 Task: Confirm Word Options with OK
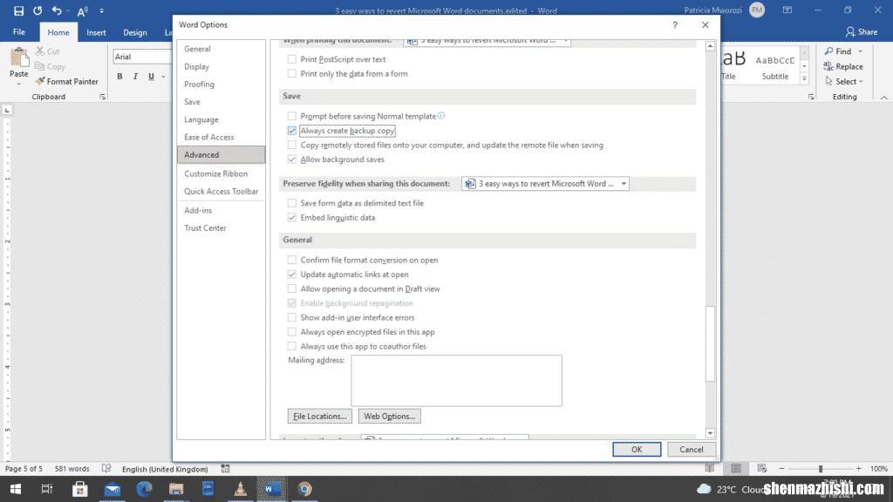pos(637,449)
